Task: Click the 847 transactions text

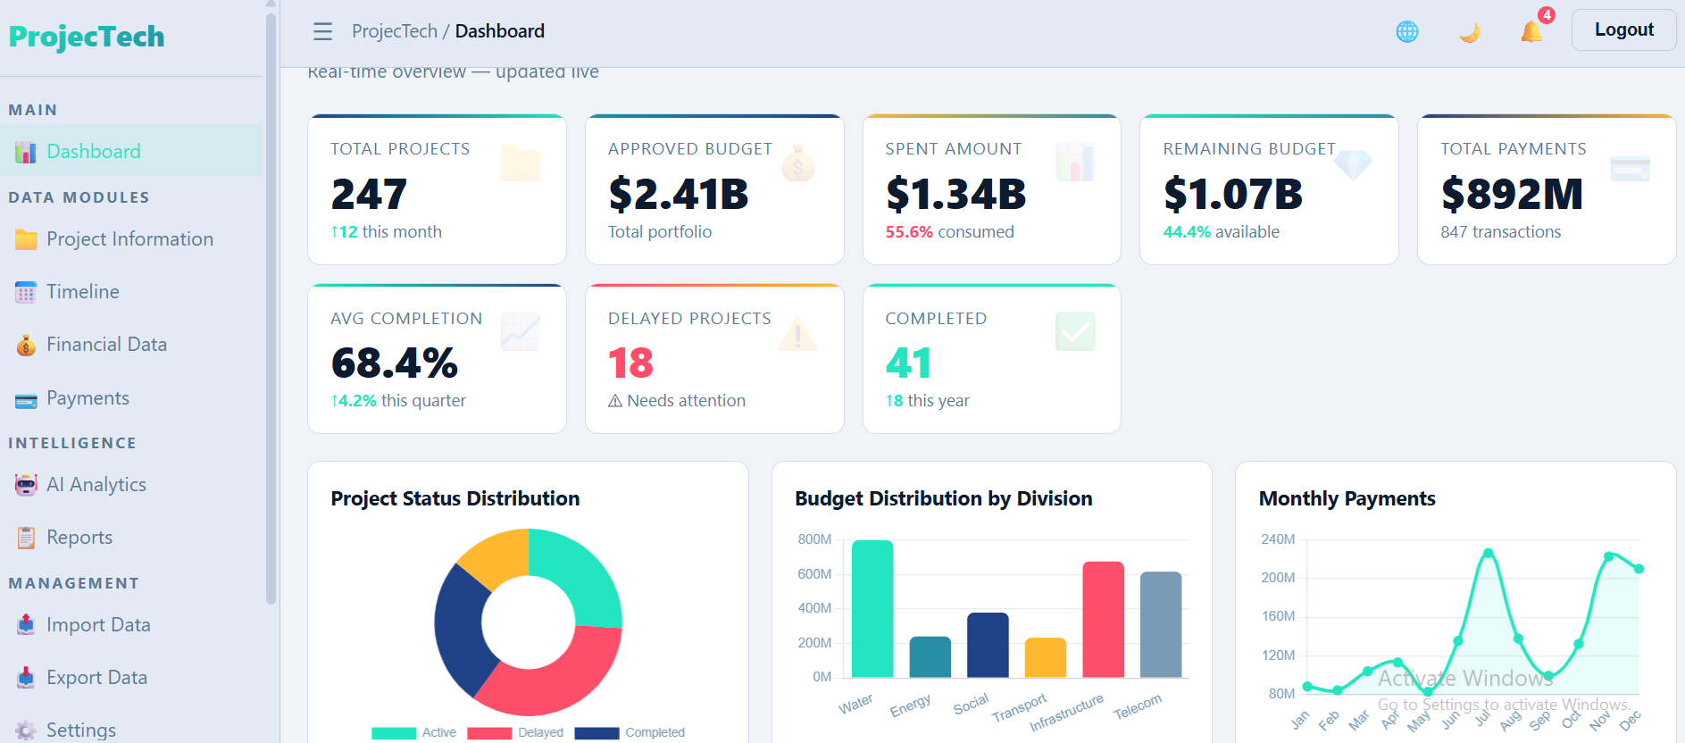Action: point(1501,232)
